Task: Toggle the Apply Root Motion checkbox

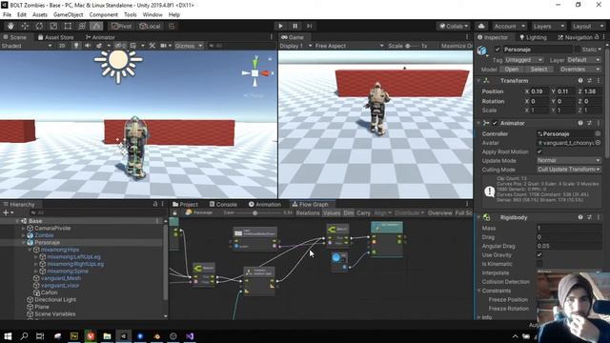Action: pyautogui.click(x=539, y=151)
